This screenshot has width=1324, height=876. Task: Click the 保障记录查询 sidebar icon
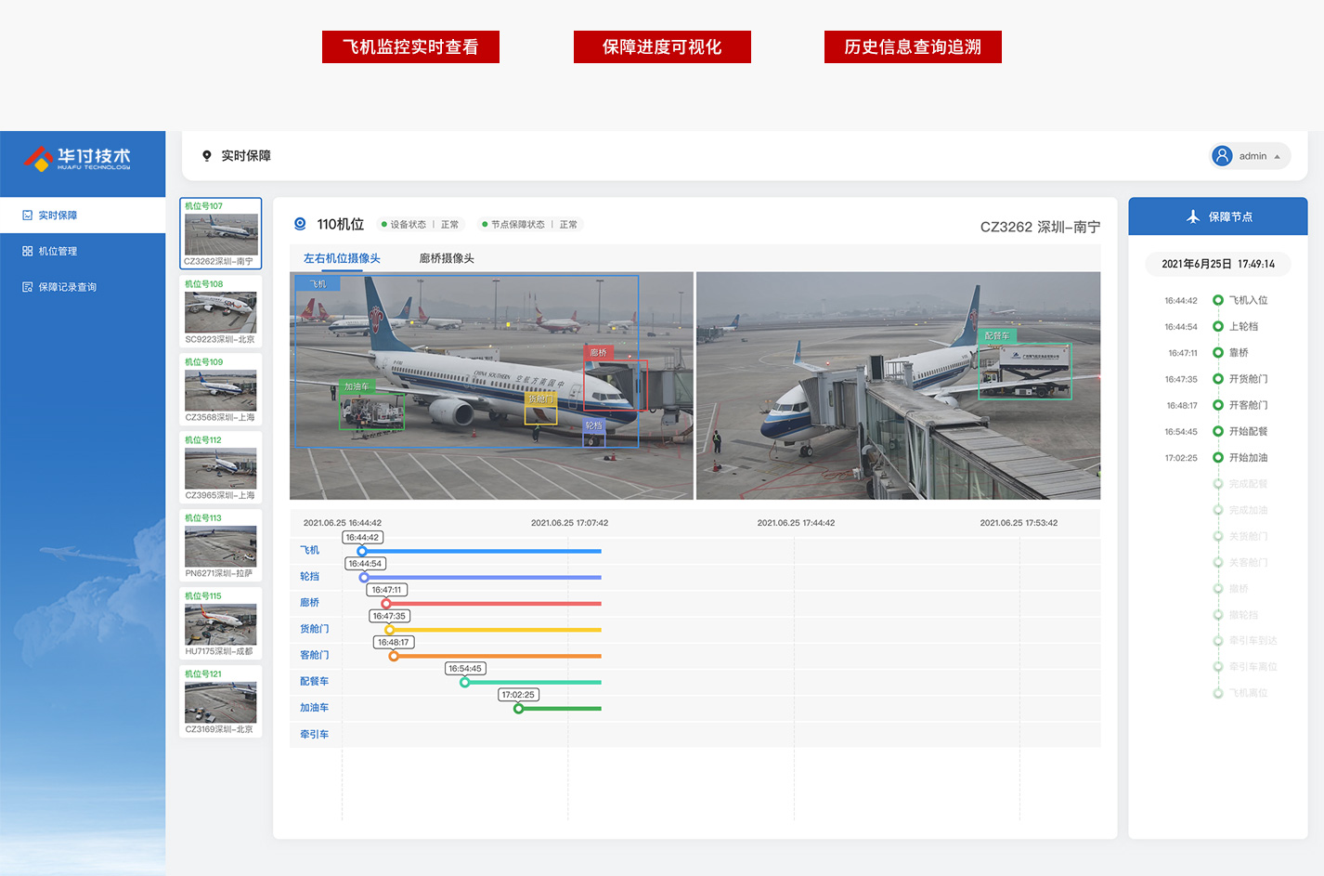pos(28,287)
